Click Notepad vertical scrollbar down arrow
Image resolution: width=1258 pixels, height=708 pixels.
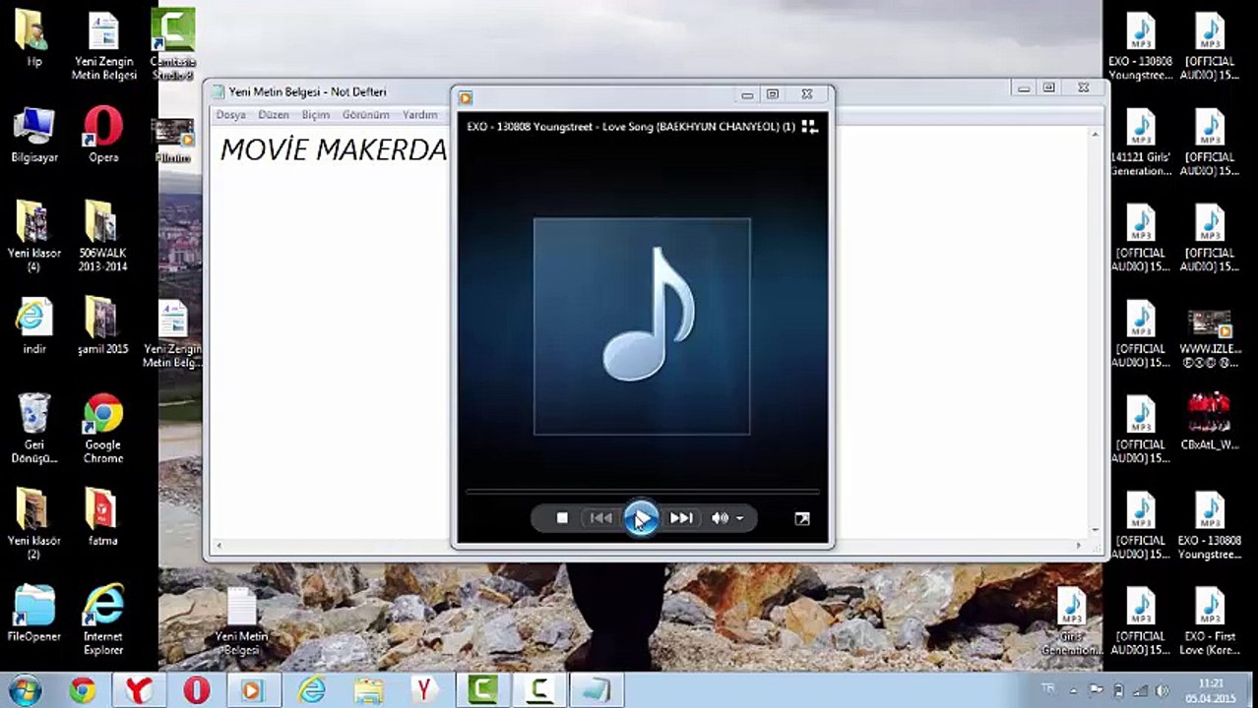1097,531
